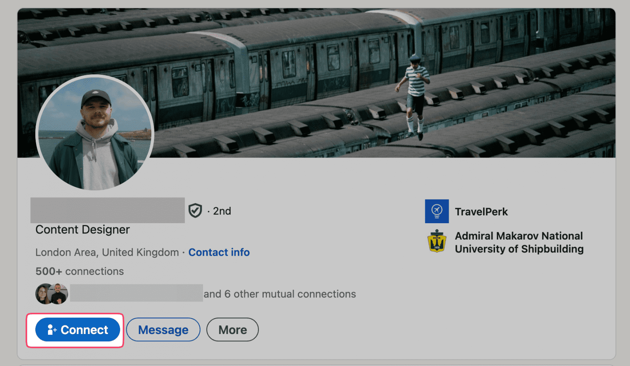Click the 500+ connections count

(80, 271)
